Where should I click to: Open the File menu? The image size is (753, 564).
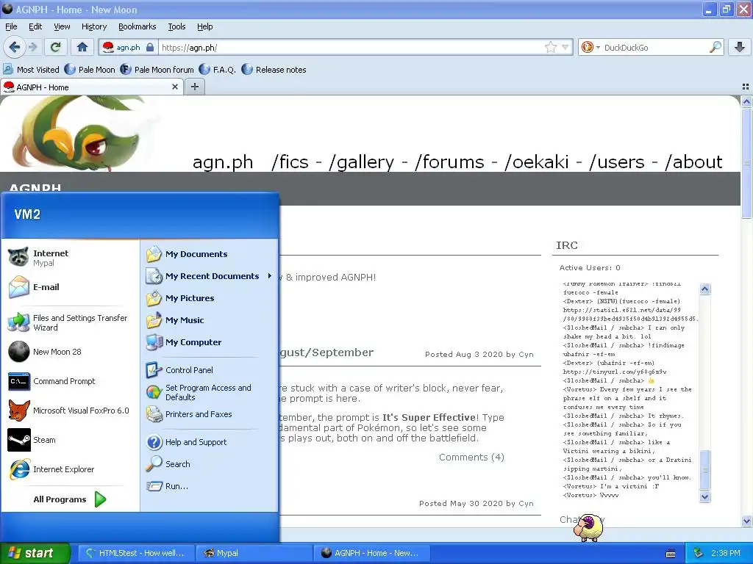(11, 26)
